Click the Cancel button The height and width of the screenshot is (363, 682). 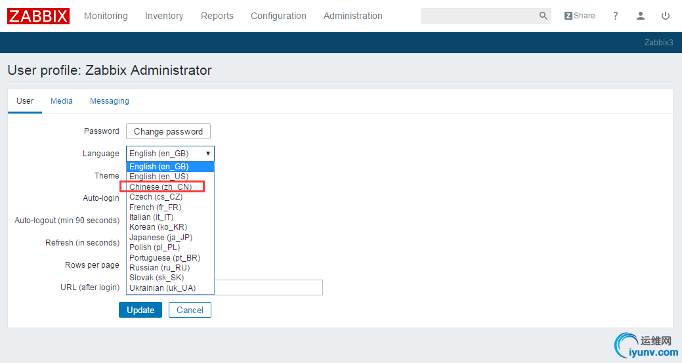190,310
